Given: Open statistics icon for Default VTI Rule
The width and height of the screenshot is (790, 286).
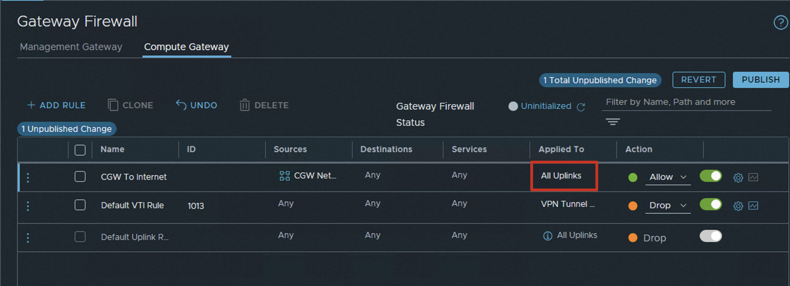Looking at the screenshot, I should click(753, 206).
